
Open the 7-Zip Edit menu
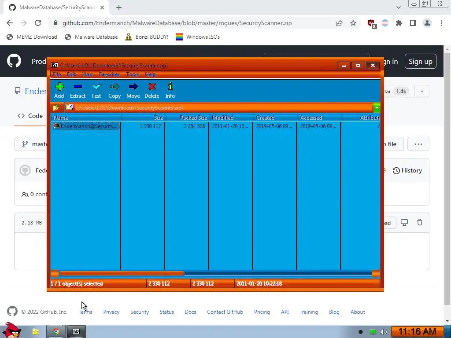(x=72, y=74)
